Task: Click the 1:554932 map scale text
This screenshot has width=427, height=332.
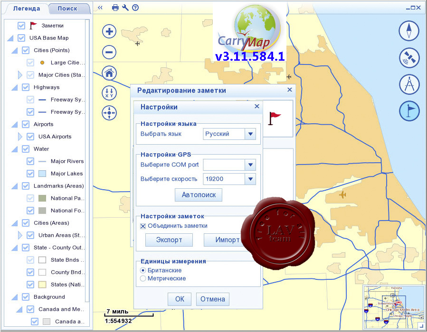Action: 118,321
